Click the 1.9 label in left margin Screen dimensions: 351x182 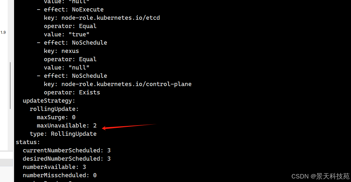coord(3,32)
